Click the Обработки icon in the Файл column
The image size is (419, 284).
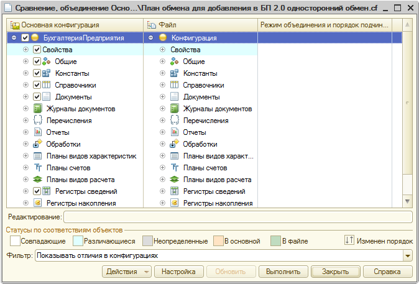pos(174,144)
